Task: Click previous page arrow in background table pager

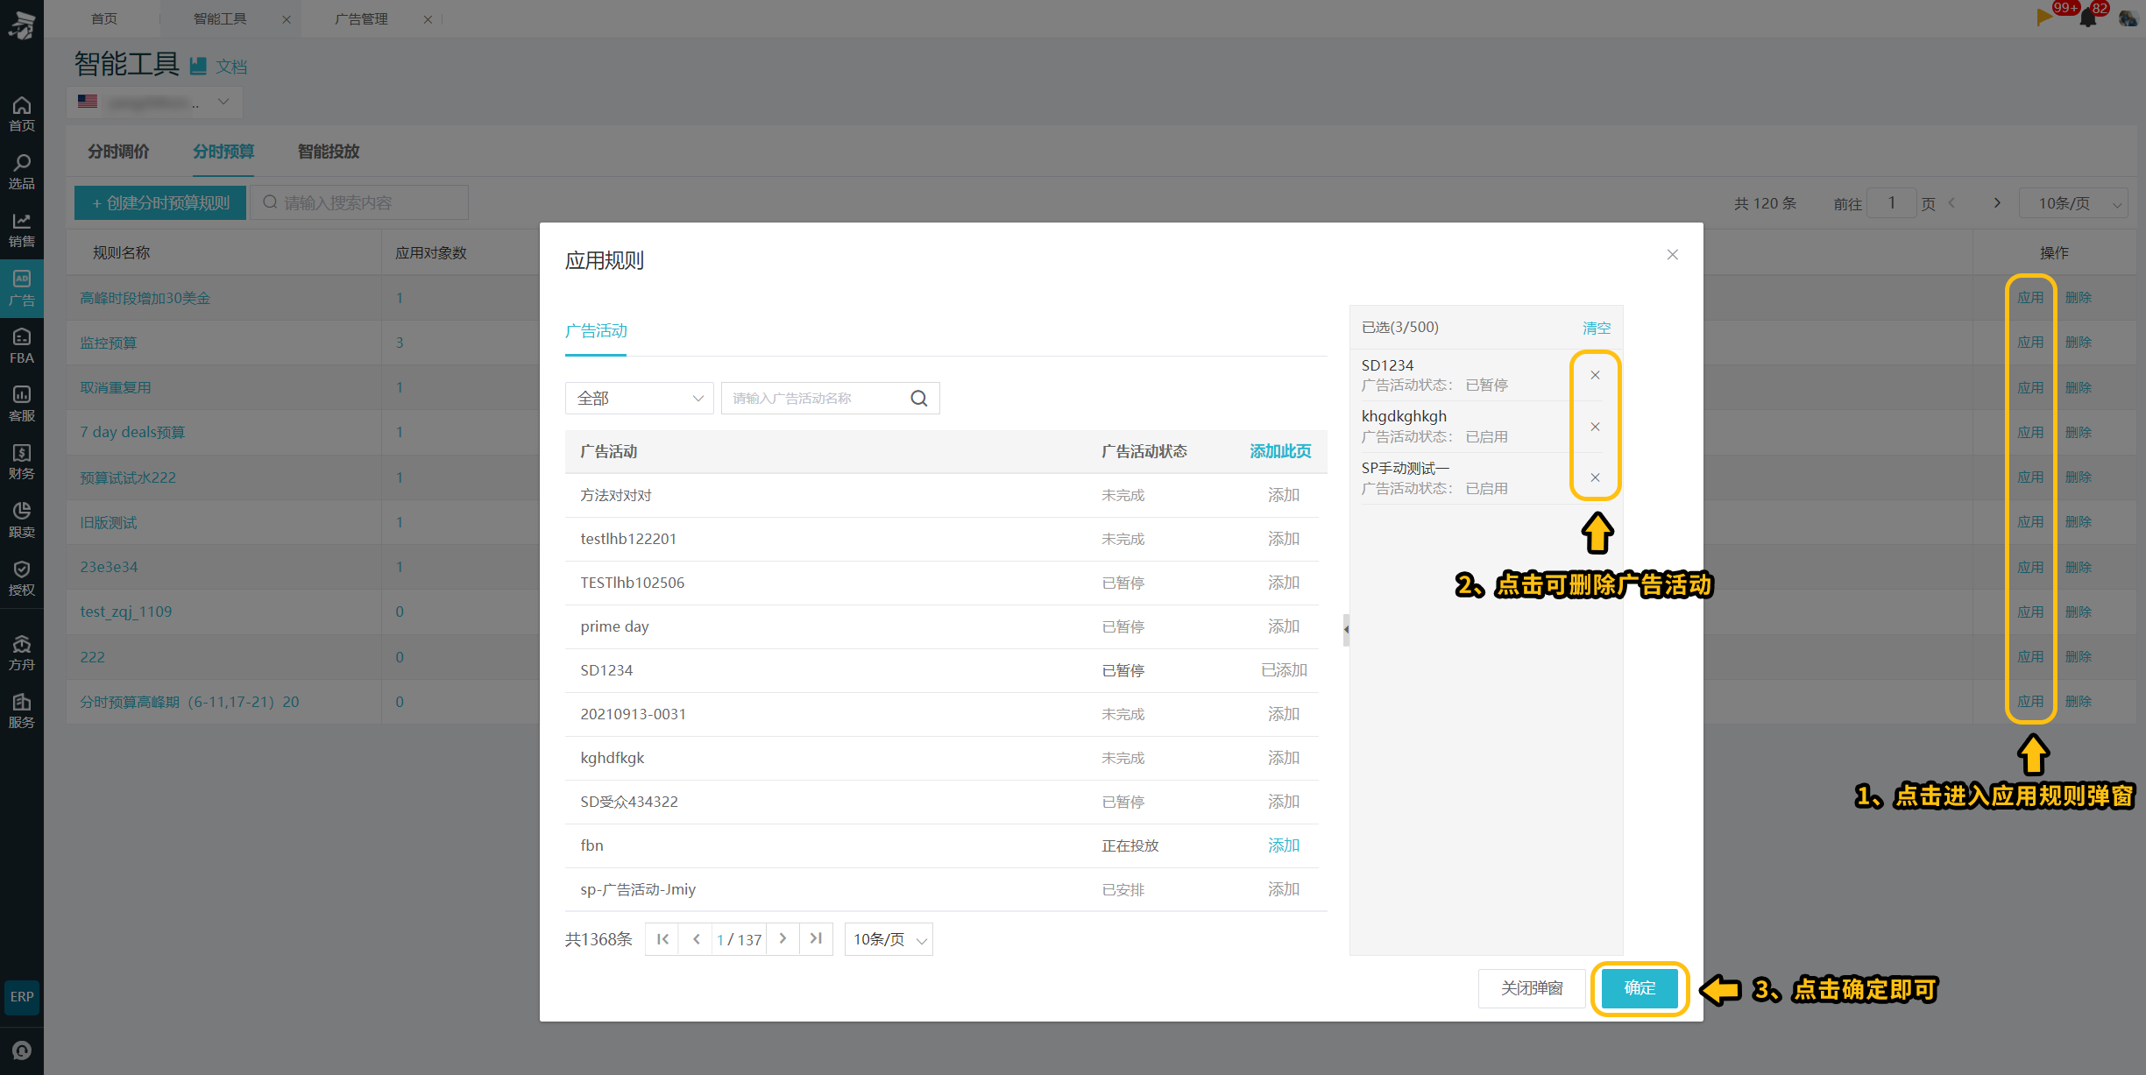Action: click(x=1951, y=203)
